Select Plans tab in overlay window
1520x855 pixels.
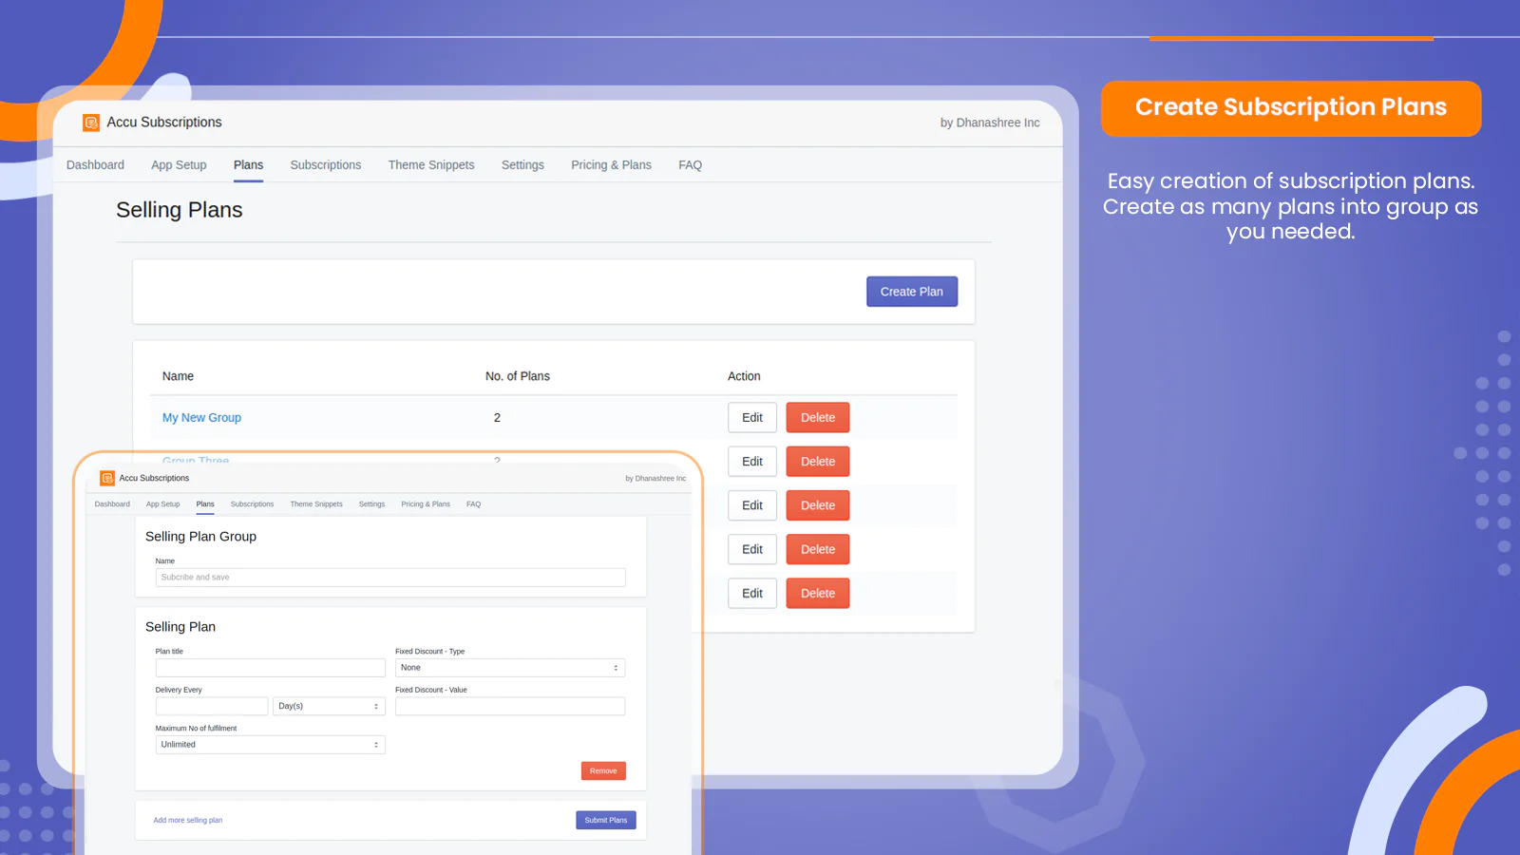pos(205,504)
